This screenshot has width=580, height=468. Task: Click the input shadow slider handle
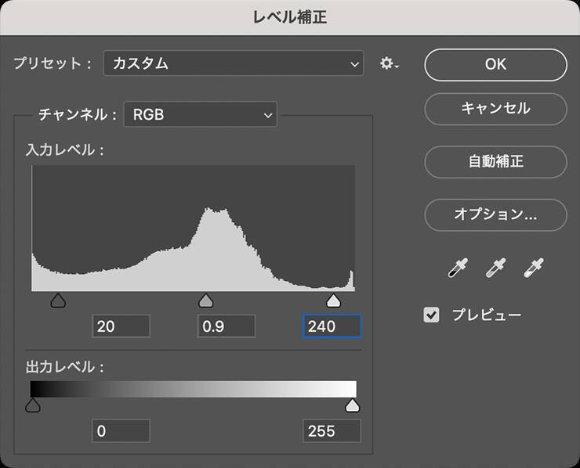[57, 301]
